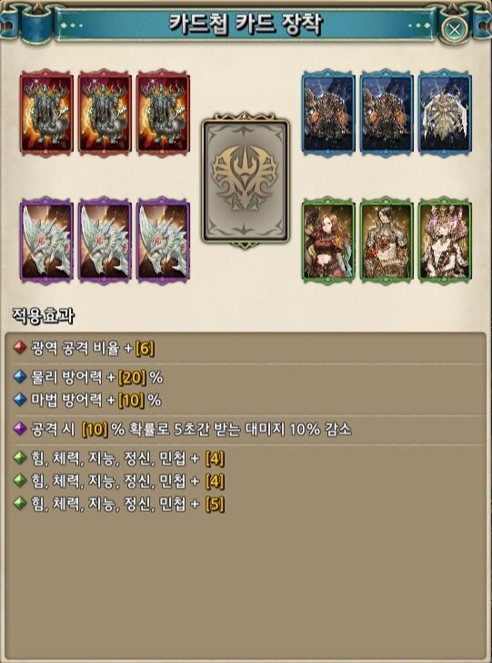The height and width of the screenshot is (663, 492).
Task: Click green card with armored knight
Action: [x=387, y=240]
